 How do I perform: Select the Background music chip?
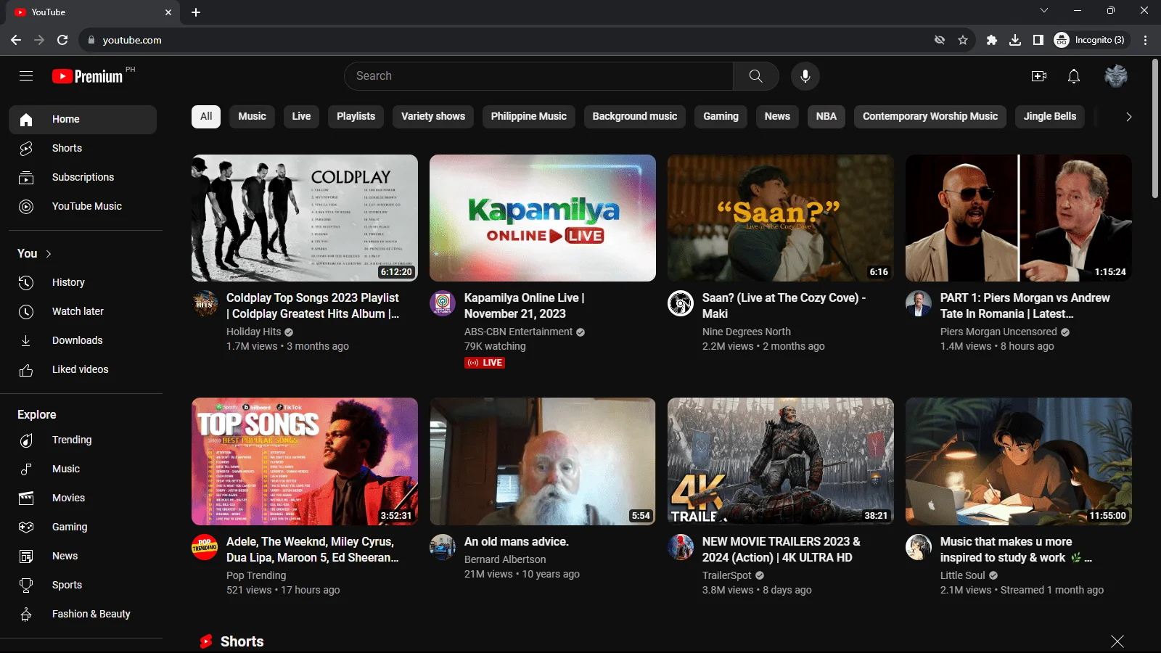point(635,116)
